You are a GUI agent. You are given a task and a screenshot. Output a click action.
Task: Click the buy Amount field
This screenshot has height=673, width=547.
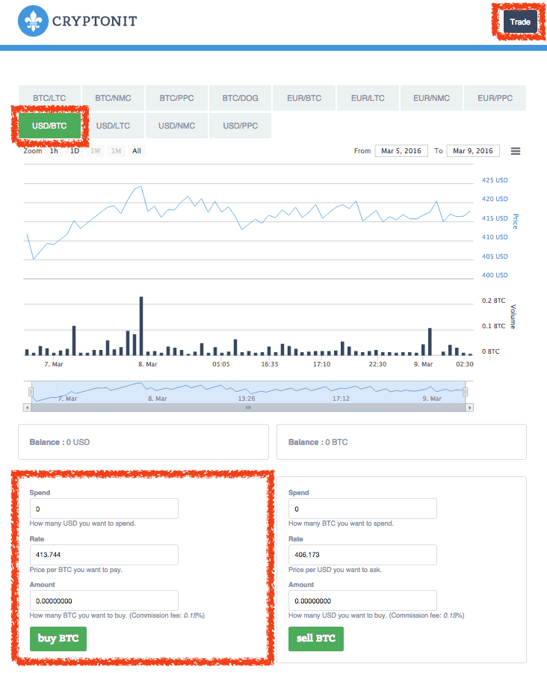point(104,600)
